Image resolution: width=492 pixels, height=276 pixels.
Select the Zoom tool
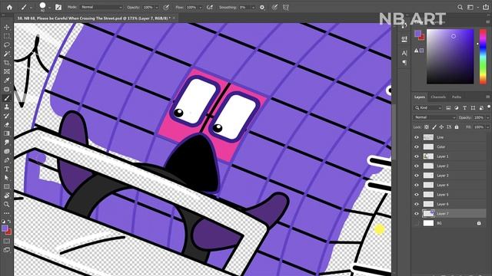pos(7,204)
